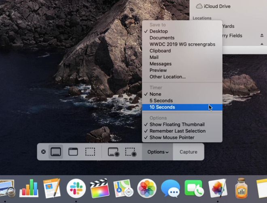Eject the Fields volume in sidebar
Image resolution: width=267 pixels, height=203 pixels.
click(x=262, y=36)
